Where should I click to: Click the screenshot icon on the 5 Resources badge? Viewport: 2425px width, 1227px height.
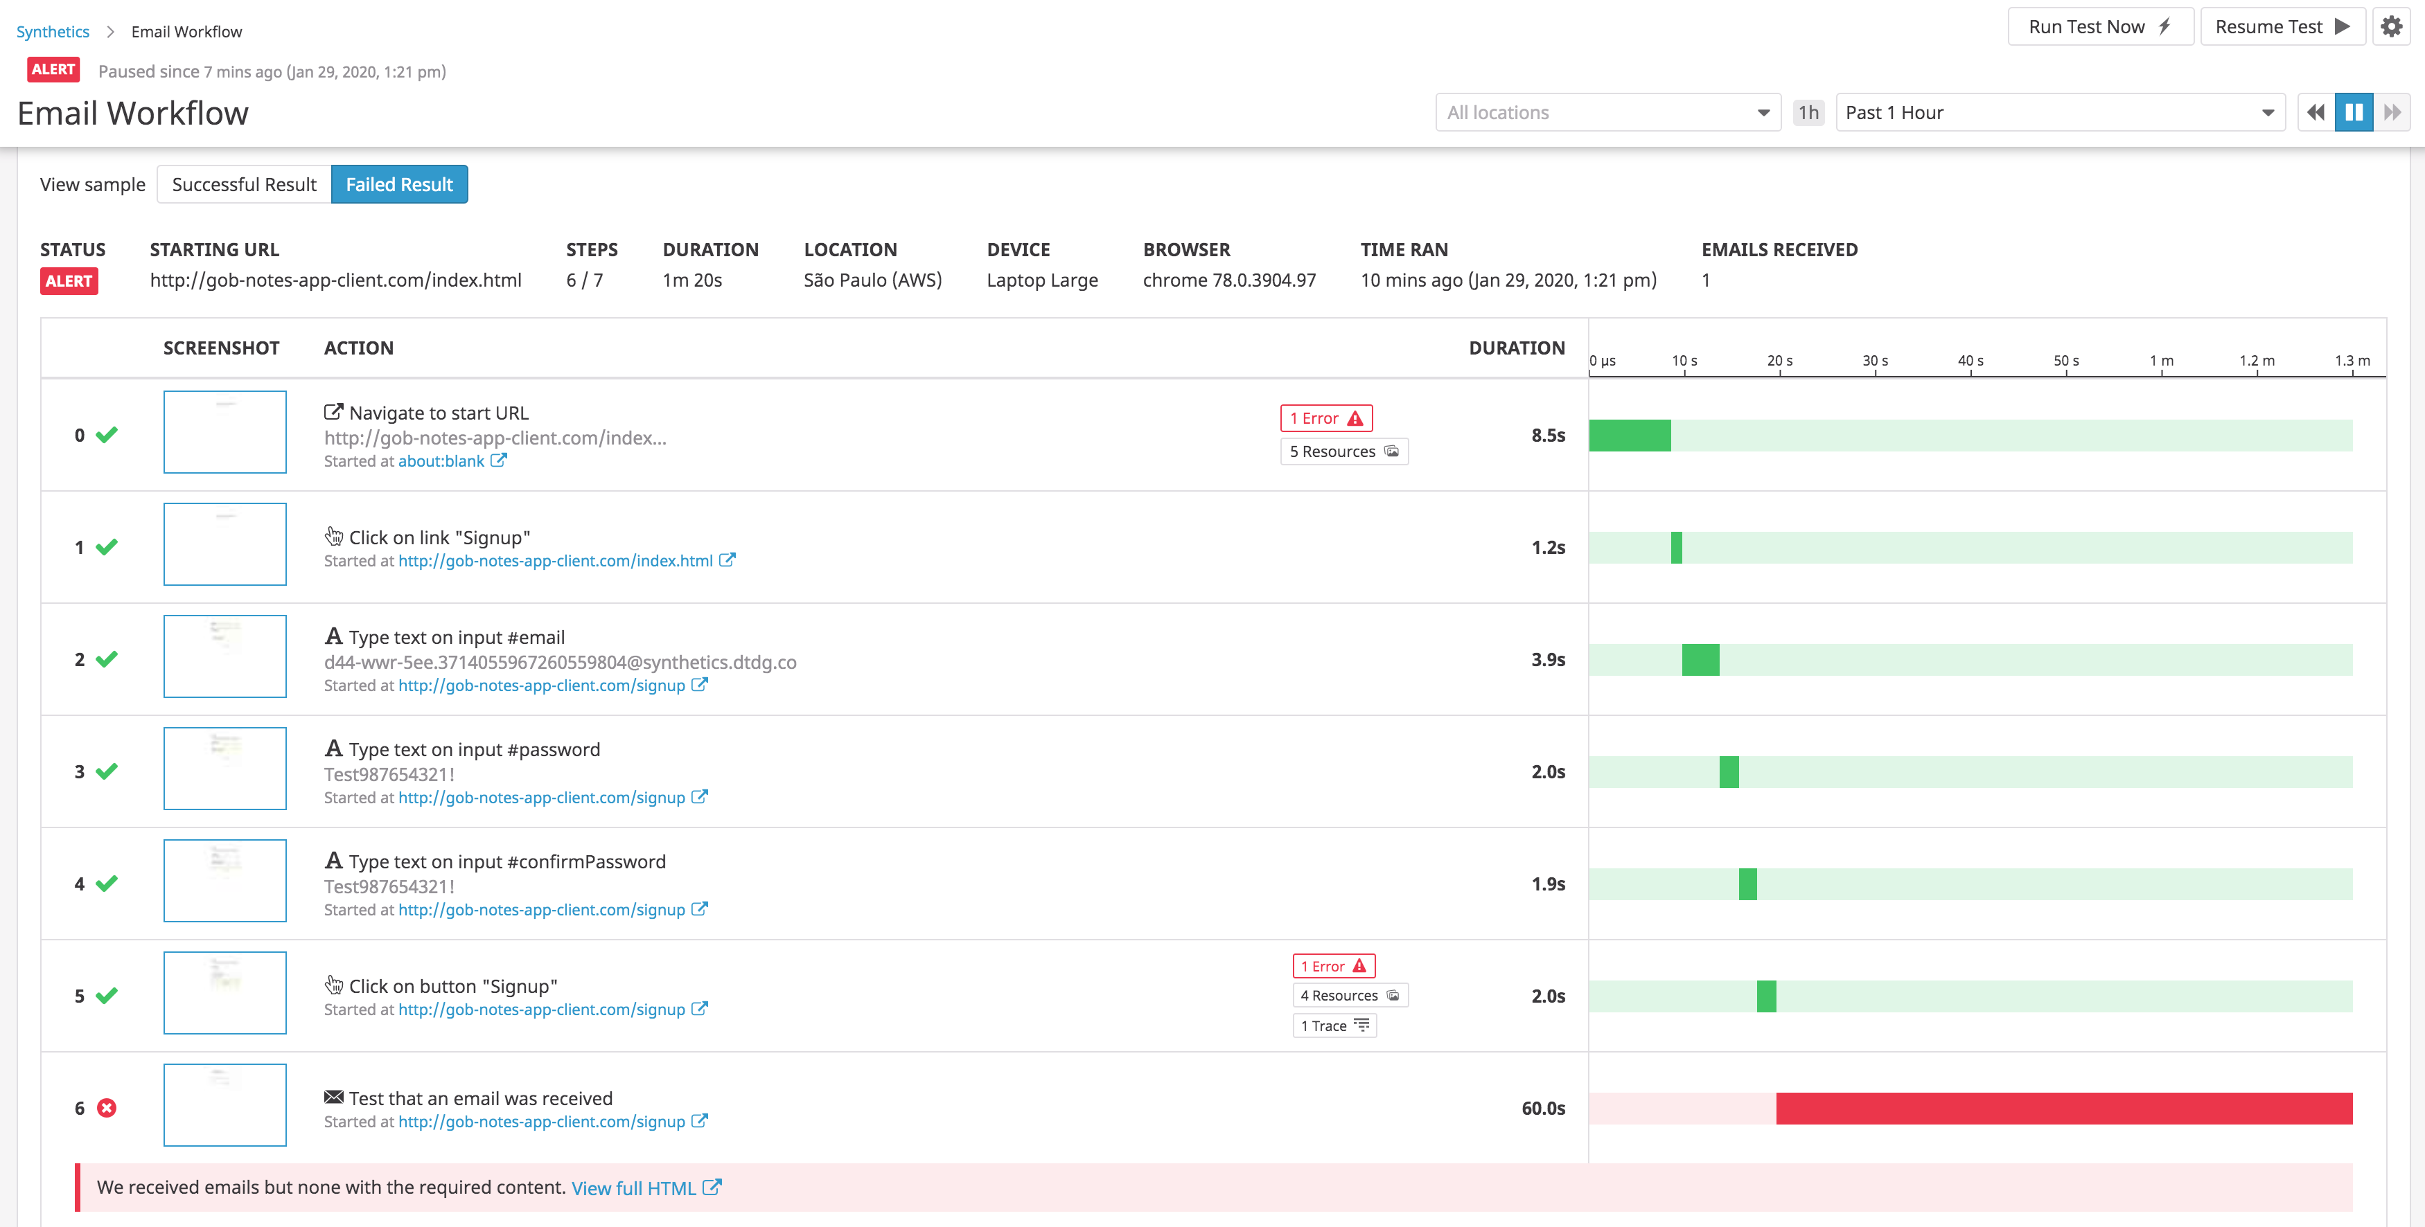pos(1393,451)
